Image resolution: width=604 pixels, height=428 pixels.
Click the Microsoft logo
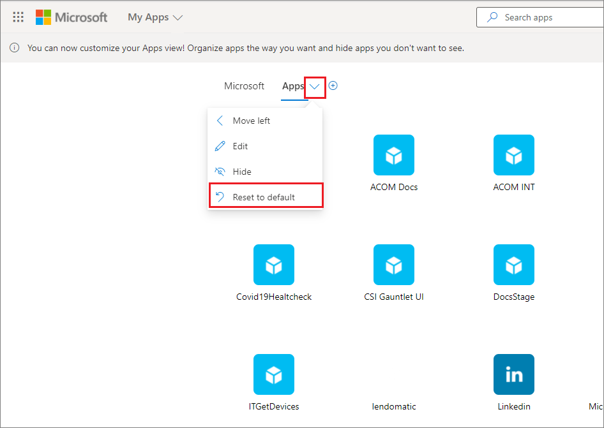tap(72, 17)
